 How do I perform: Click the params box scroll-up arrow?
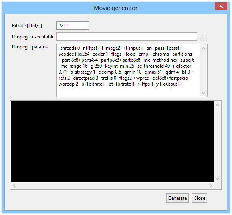[x=203, y=48]
